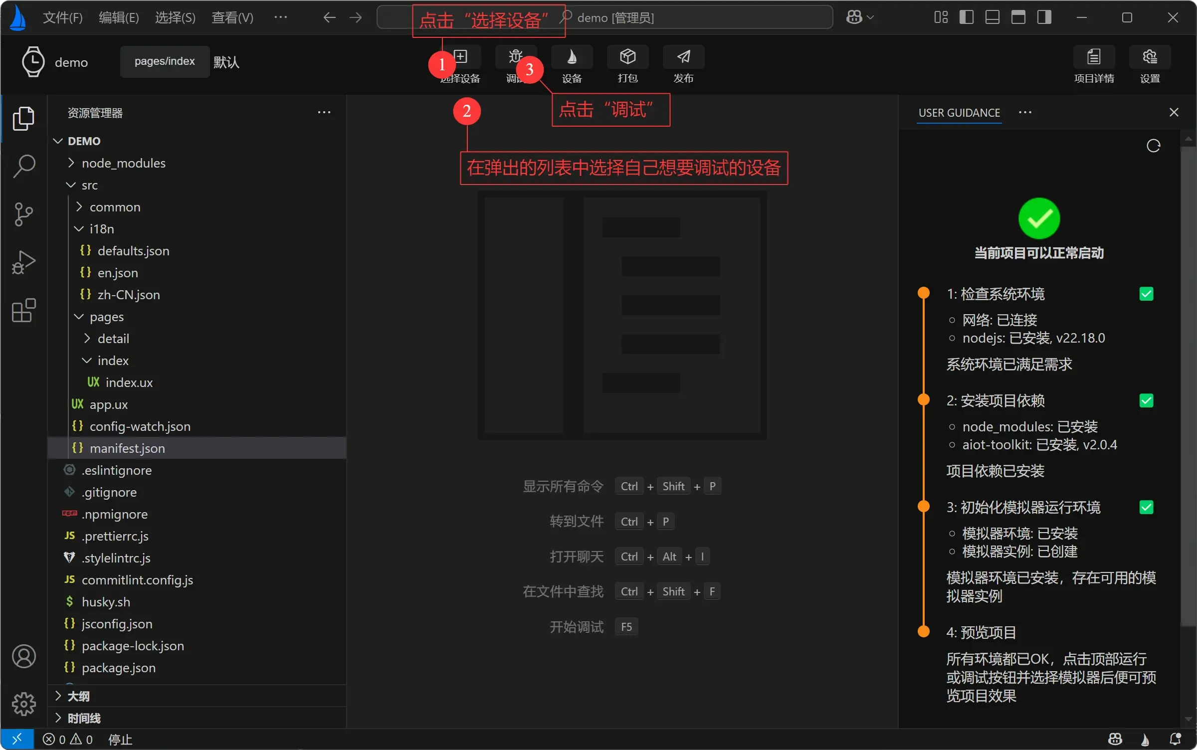Screen dimensions: 1197x750
Task: Click the refresh icon in User Guidance
Action: (1153, 146)
